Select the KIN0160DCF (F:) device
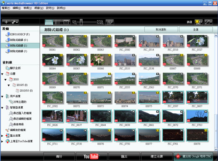Screen dimensions: 218x161 [x=20, y=34]
